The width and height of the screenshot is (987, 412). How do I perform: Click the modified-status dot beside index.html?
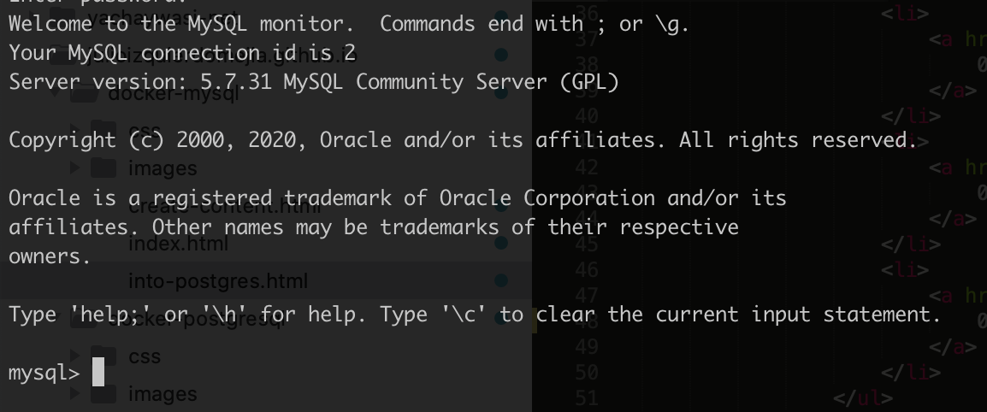pos(501,243)
